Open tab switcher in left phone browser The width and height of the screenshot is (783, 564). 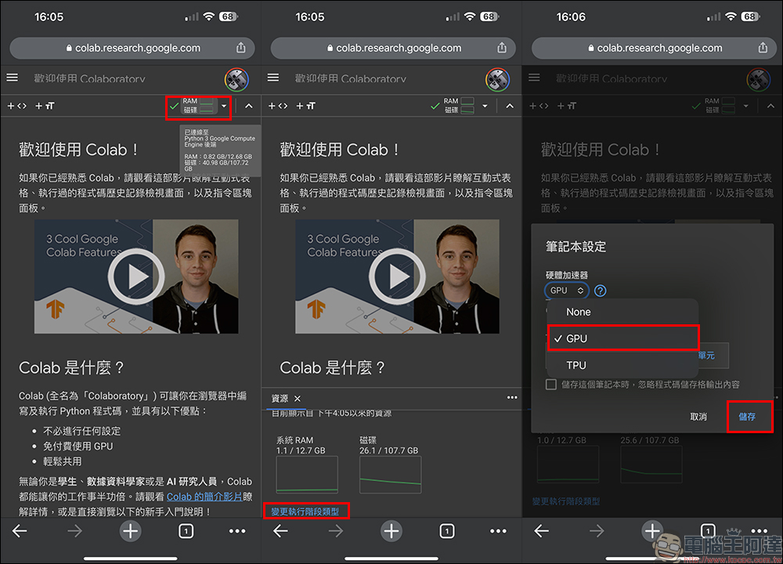[x=186, y=531]
